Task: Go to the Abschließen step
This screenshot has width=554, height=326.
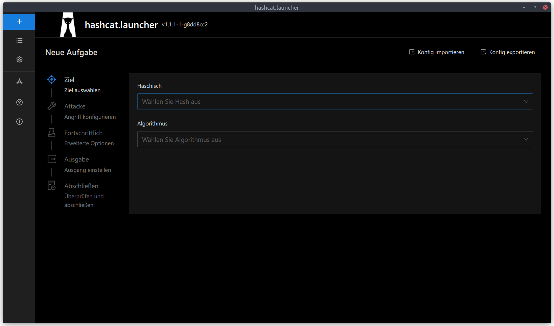Action: 81,186
